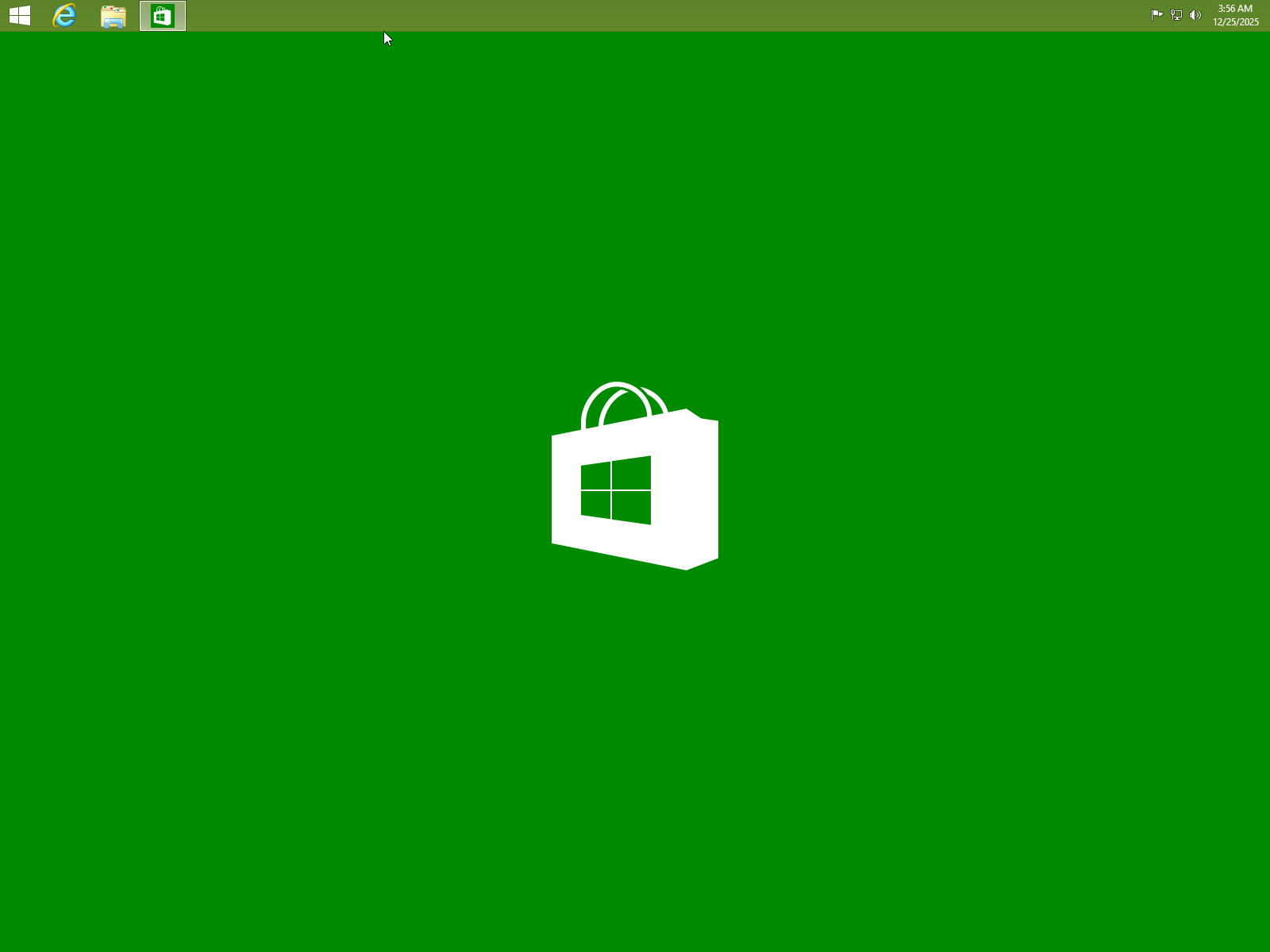Open the volume mixer via the speaker icon
Viewport: 1270px width, 952px height.
[1196, 14]
